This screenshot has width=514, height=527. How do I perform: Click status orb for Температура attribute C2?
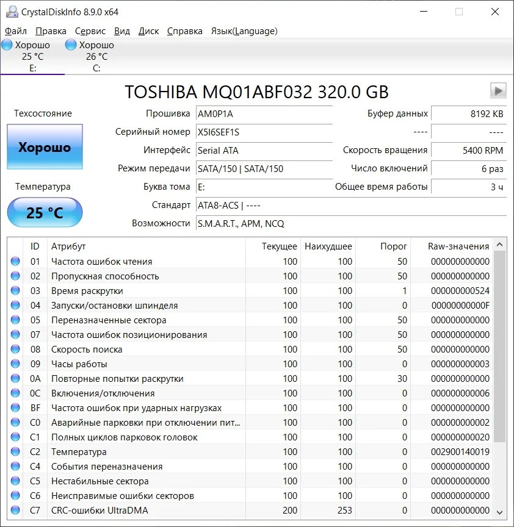click(x=15, y=451)
